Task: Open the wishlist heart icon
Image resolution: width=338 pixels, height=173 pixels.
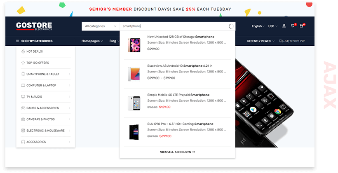Action: [293, 26]
